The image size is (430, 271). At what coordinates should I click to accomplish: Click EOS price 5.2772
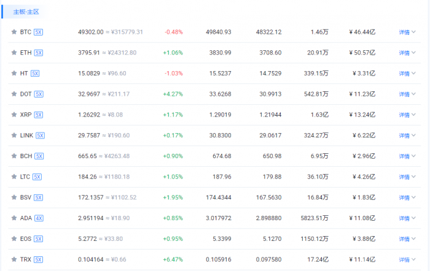tap(87, 239)
